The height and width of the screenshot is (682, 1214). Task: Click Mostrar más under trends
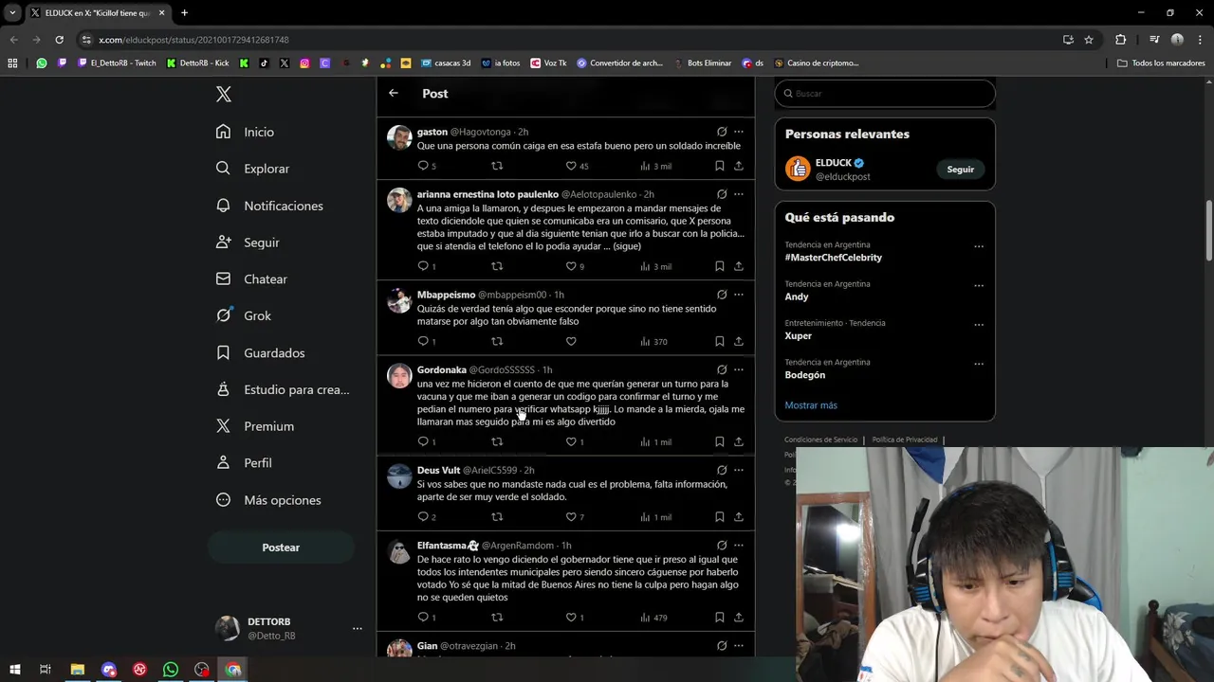[x=811, y=405]
